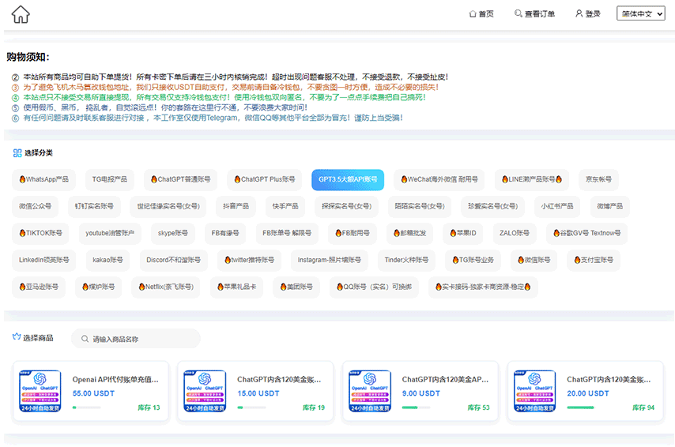Choose QQ账号(实名)可换绑 category
The width and height of the screenshot is (675, 447).
click(374, 287)
